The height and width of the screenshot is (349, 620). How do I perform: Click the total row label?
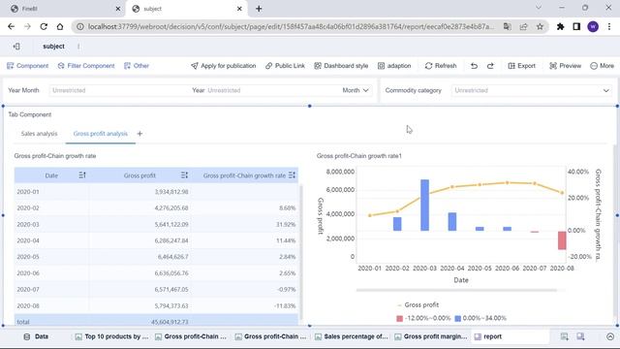click(x=23, y=322)
